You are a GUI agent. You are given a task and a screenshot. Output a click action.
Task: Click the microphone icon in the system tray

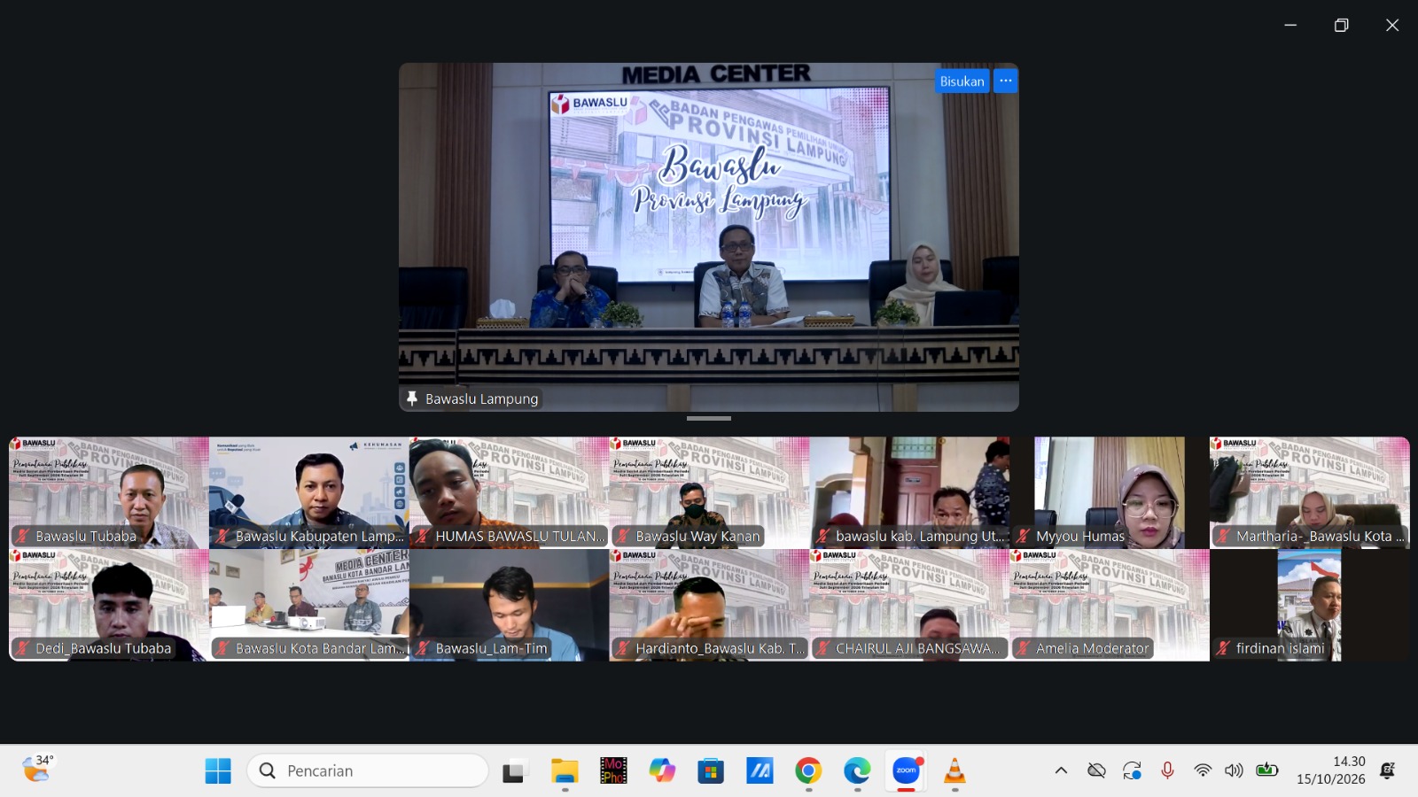(x=1167, y=770)
